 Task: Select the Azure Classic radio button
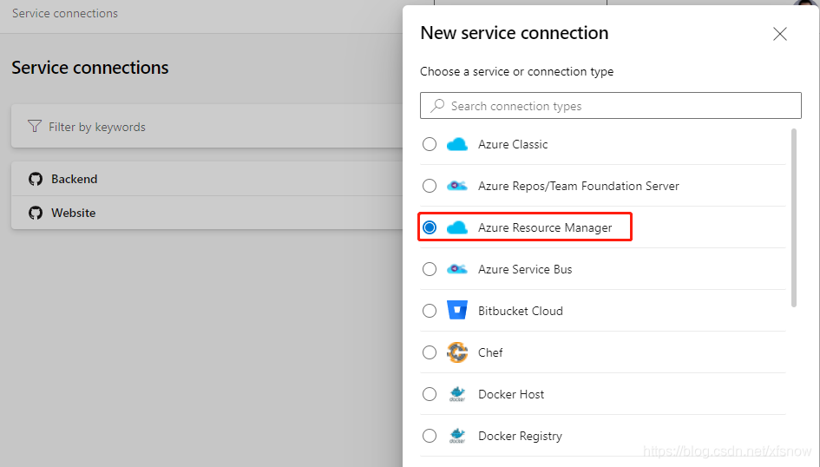[430, 144]
